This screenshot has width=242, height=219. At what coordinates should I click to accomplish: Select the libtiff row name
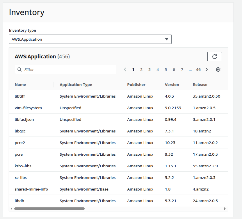(x=20, y=96)
